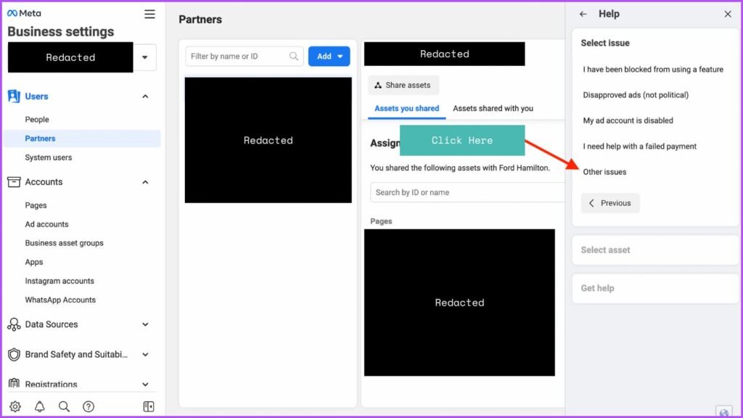Screen dimensions: 743x418
Task: Open System users
Action: (49, 157)
